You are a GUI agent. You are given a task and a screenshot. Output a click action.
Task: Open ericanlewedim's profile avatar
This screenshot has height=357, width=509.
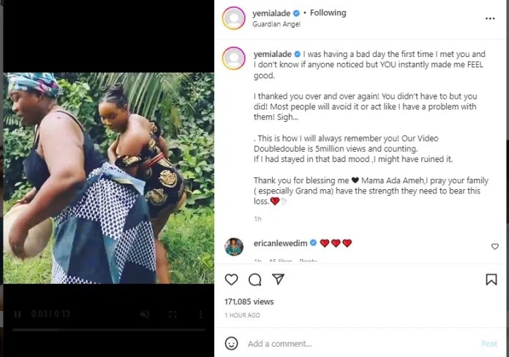coord(234,246)
